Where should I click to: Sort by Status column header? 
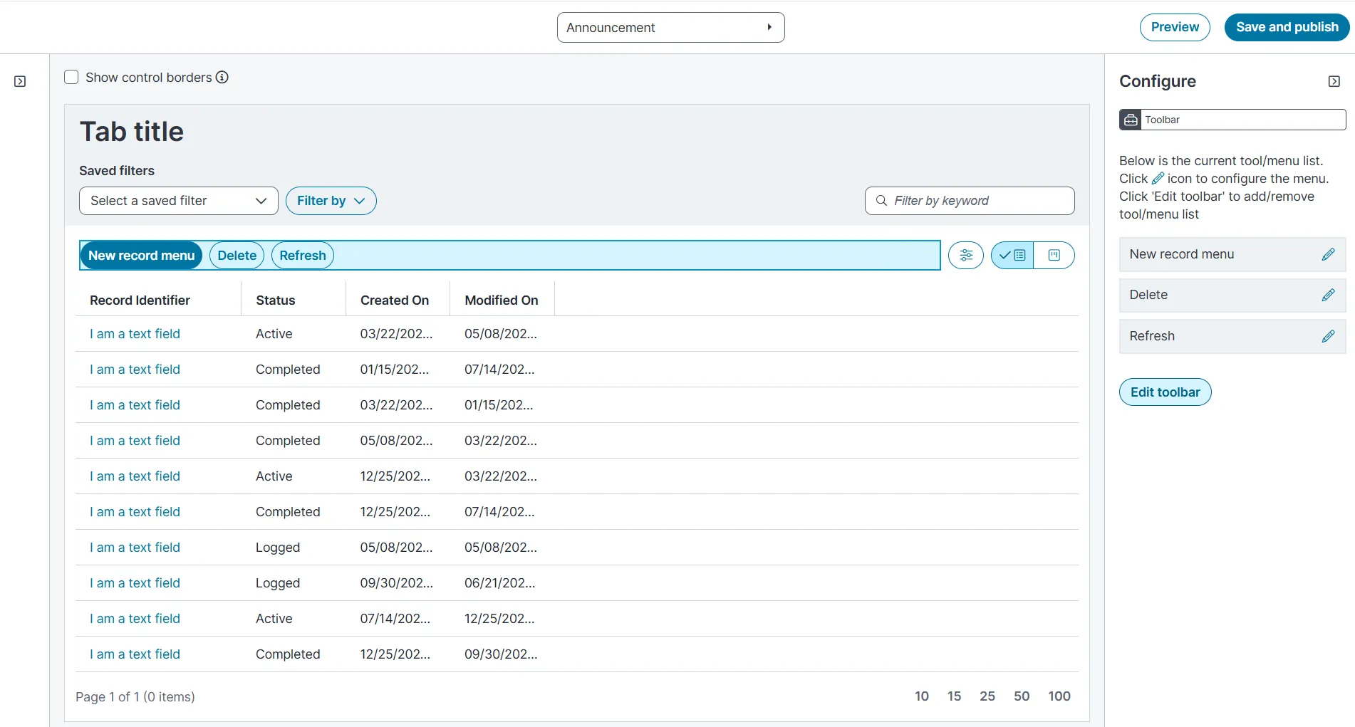tap(276, 300)
